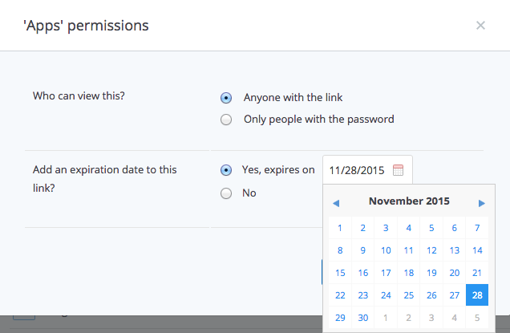Screen dimensions: 510x333
Task: Select 'Anyone with the link' option
Action: pos(226,98)
